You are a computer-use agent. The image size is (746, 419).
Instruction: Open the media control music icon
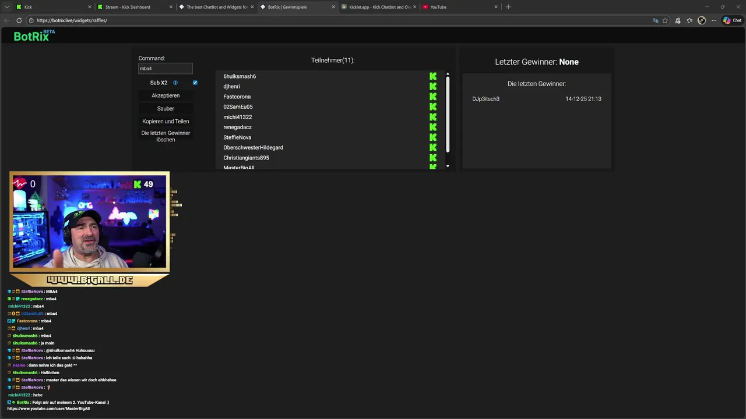[x=677, y=20]
